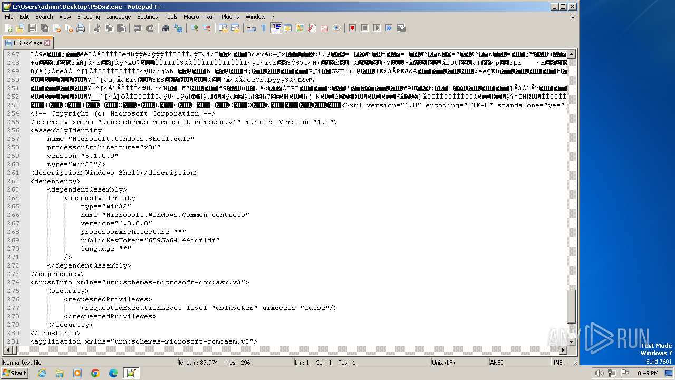Toggle file monitoring eye icon
The image size is (675, 380).
pos(336,28)
